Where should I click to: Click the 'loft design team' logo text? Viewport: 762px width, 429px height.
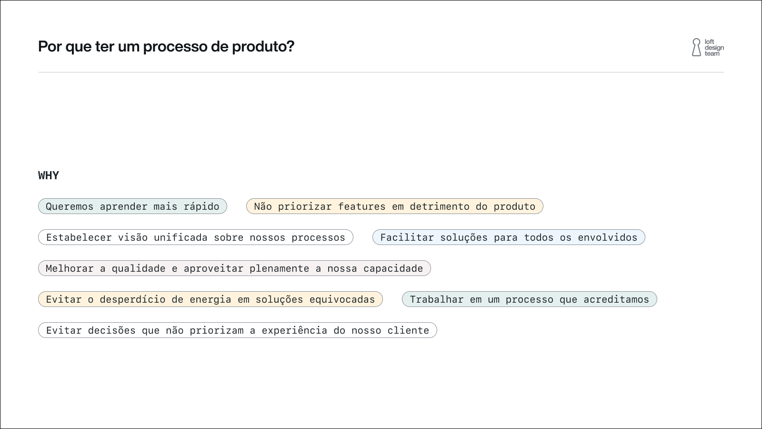coord(714,48)
